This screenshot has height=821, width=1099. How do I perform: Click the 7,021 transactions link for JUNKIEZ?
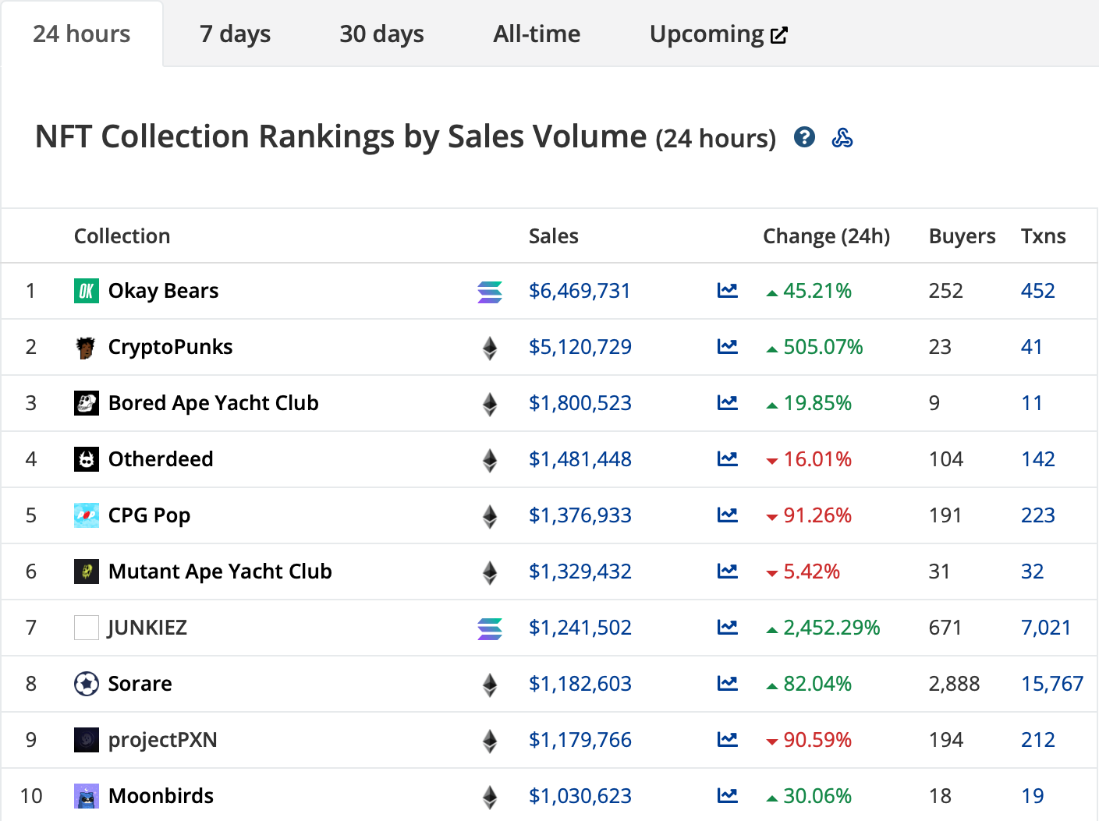click(1047, 628)
